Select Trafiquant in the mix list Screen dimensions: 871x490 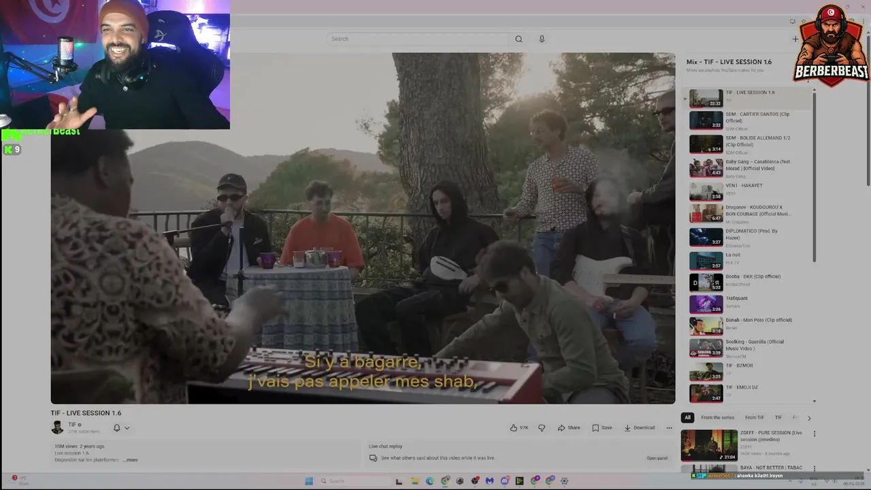pyautogui.click(x=749, y=304)
